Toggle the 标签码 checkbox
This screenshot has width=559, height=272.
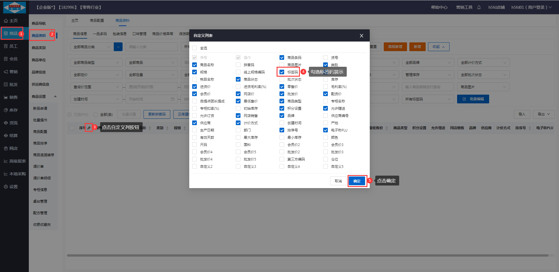[282, 72]
